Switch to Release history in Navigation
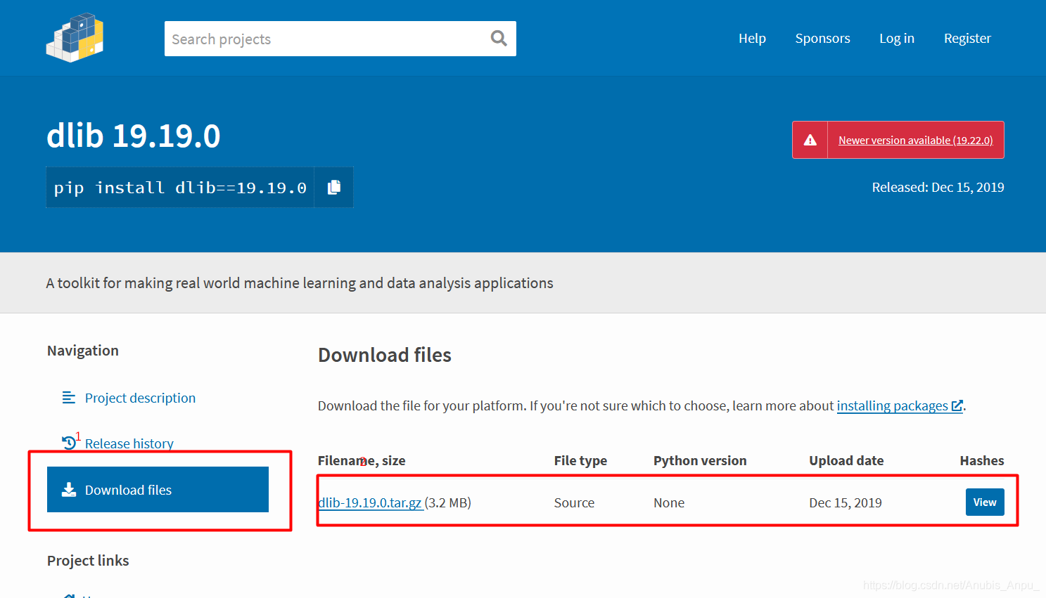Viewport: 1046px width, 598px height. tap(129, 443)
